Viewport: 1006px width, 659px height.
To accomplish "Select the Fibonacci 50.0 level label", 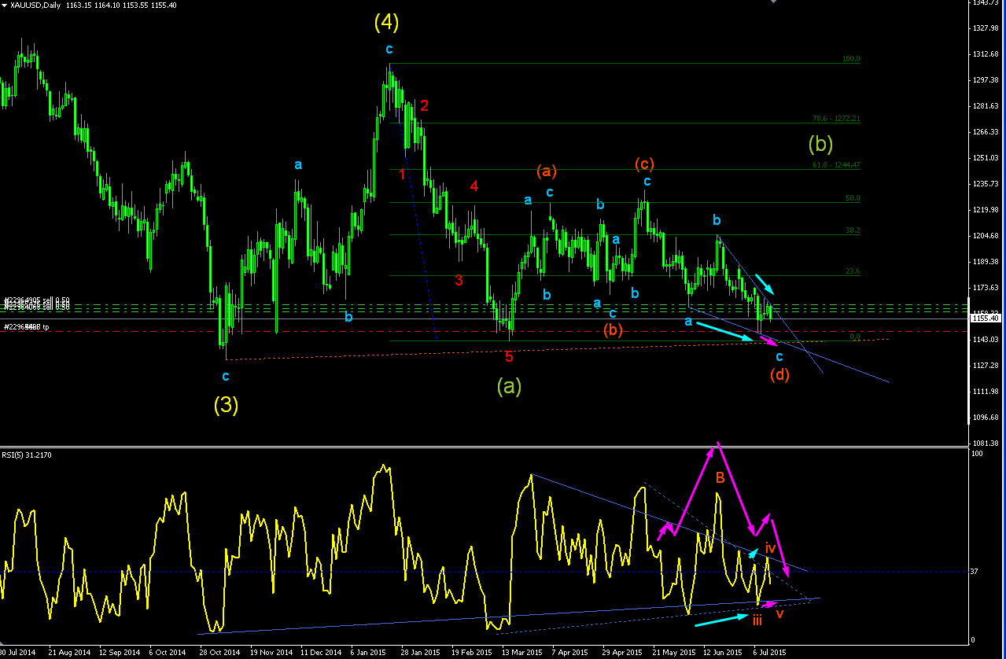I will [x=853, y=198].
